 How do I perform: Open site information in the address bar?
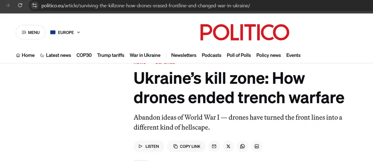(34, 5)
